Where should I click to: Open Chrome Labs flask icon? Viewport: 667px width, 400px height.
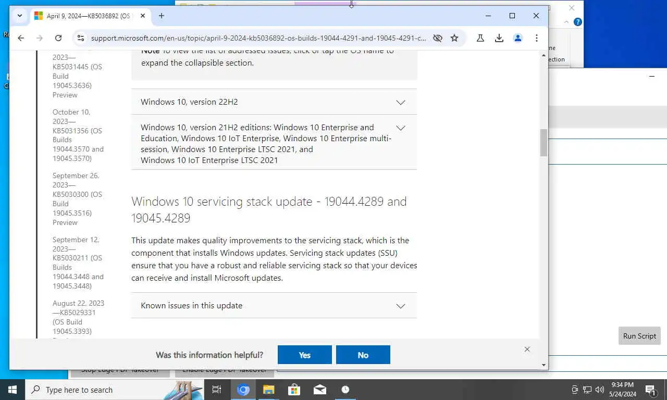pyautogui.click(x=480, y=38)
